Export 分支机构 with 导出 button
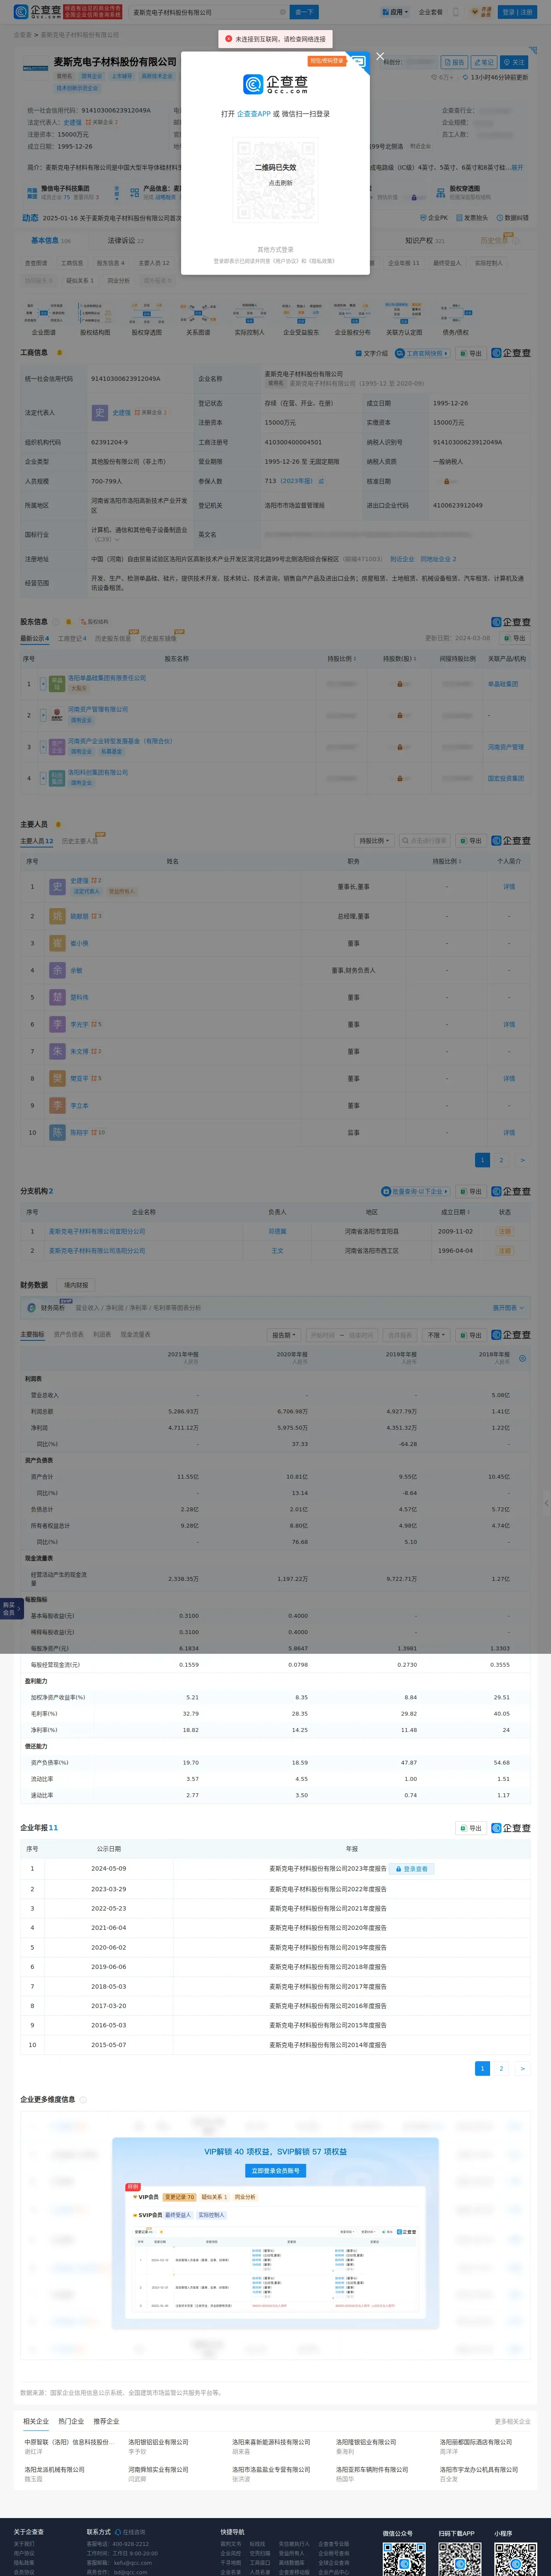The width and height of the screenshot is (551, 2576). click(470, 1191)
